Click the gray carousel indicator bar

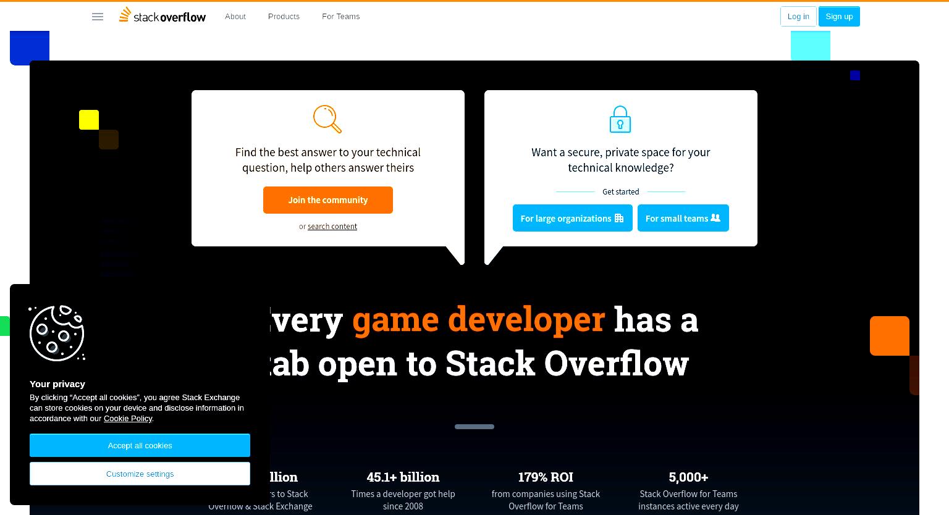coord(474,427)
